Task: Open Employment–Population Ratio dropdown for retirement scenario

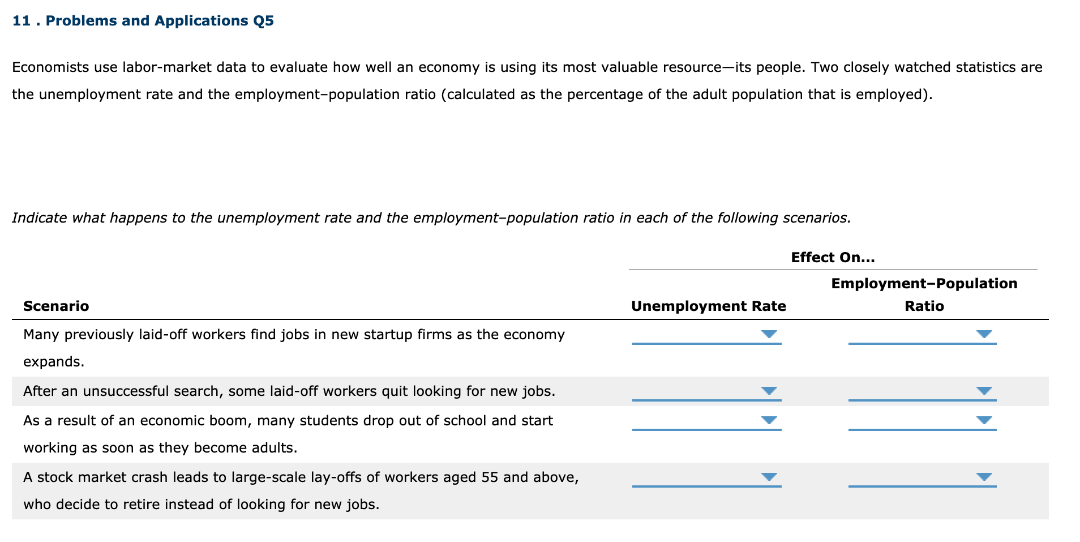Action: pyautogui.click(x=984, y=477)
